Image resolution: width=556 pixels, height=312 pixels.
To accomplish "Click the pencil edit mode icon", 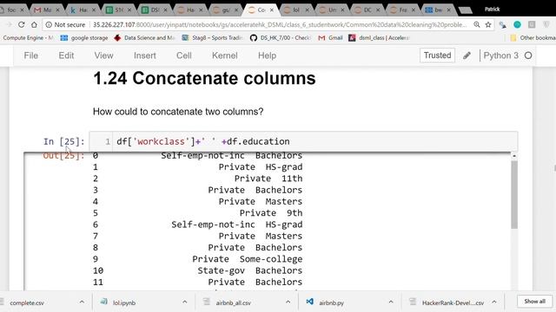I will click(467, 55).
